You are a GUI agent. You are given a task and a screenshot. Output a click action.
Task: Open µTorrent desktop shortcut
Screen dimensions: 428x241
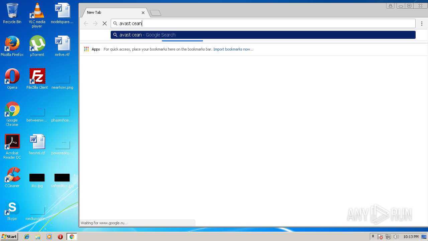point(37,46)
